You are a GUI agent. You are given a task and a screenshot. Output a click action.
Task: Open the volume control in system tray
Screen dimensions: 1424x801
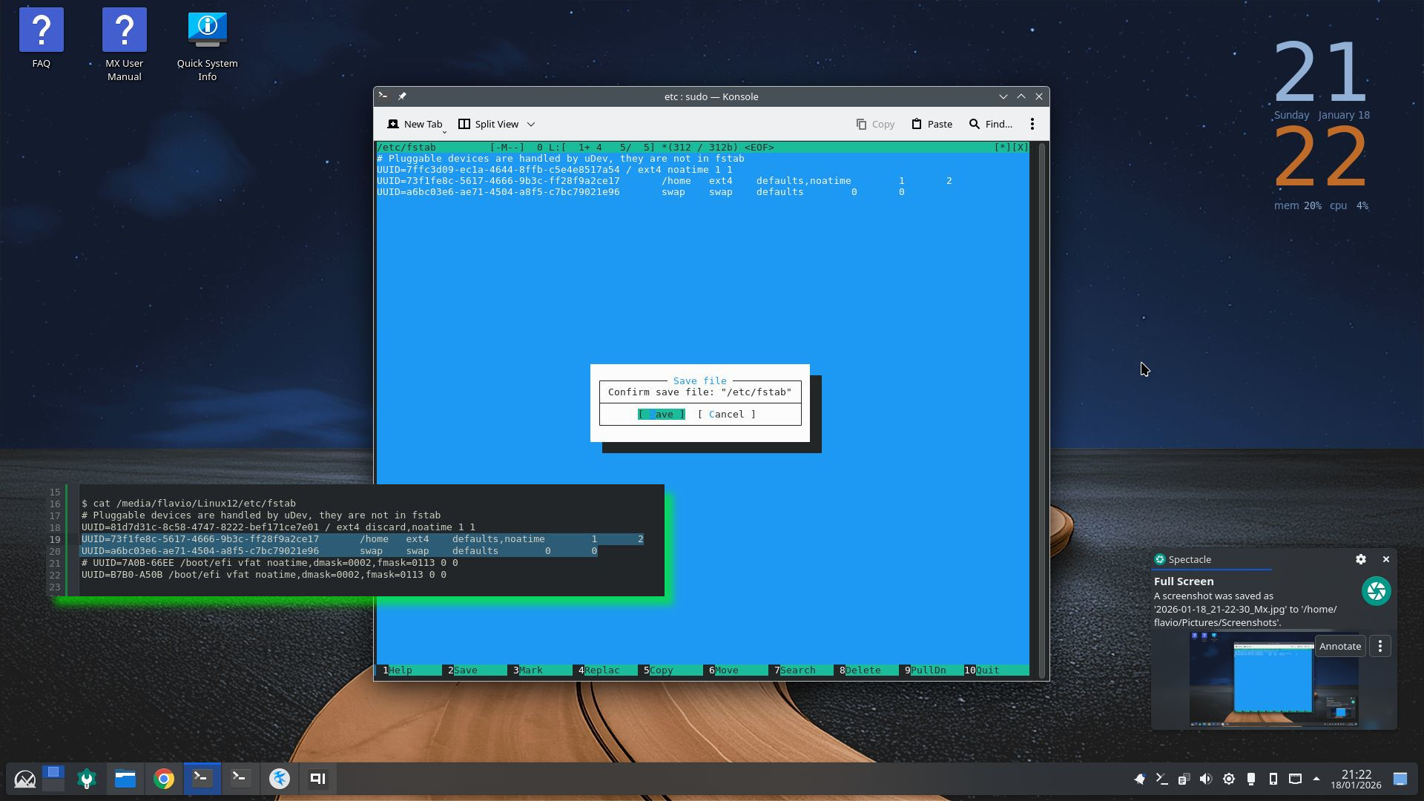point(1206,779)
